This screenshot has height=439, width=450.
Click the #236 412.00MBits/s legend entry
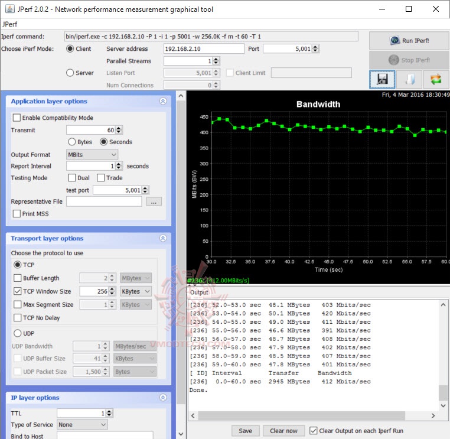218,281
